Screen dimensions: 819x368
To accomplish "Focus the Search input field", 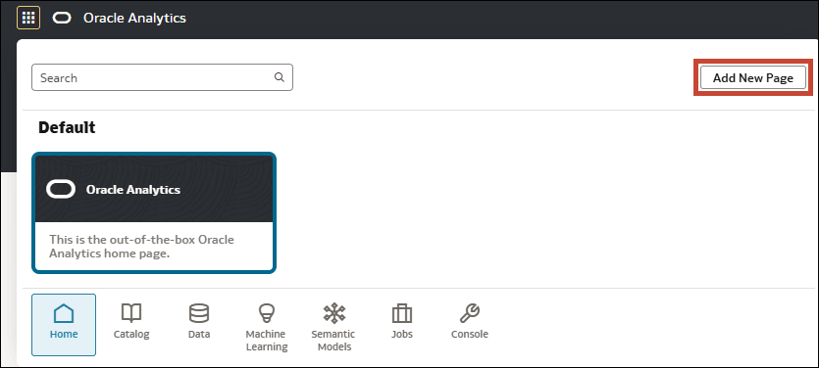I will (x=162, y=77).
